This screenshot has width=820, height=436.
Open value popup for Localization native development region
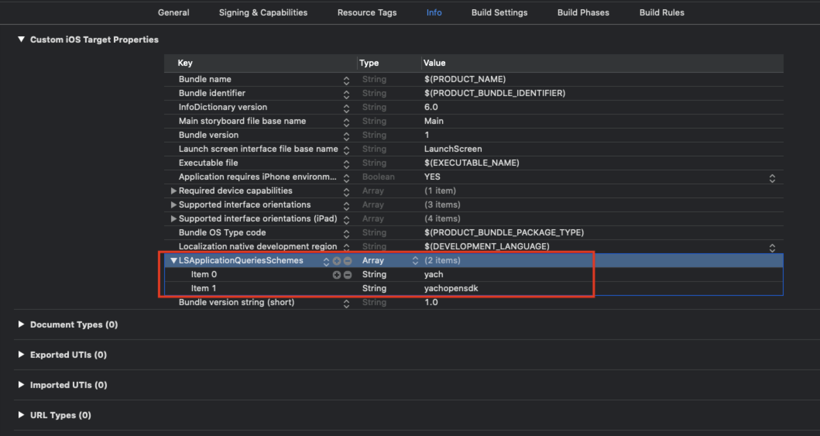click(x=772, y=247)
